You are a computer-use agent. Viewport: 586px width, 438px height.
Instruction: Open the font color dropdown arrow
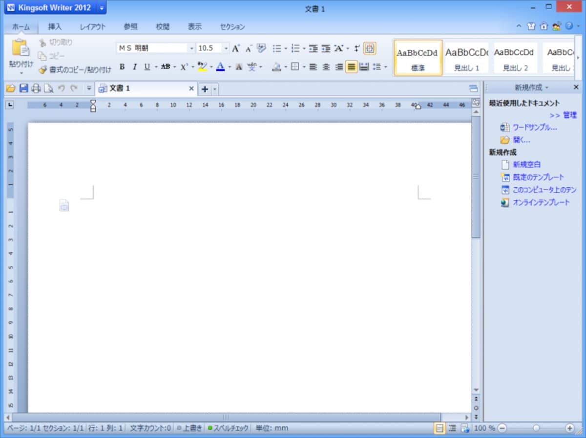[x=230, y=66]
